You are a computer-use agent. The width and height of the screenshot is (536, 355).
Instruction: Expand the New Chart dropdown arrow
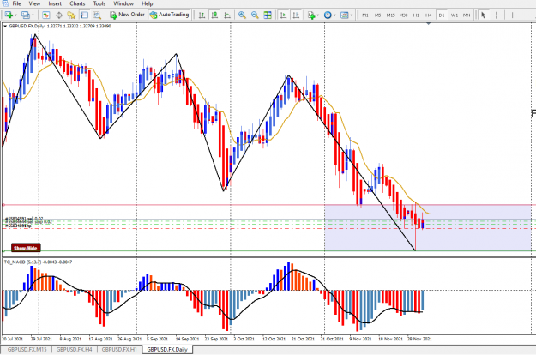(15, 15)
